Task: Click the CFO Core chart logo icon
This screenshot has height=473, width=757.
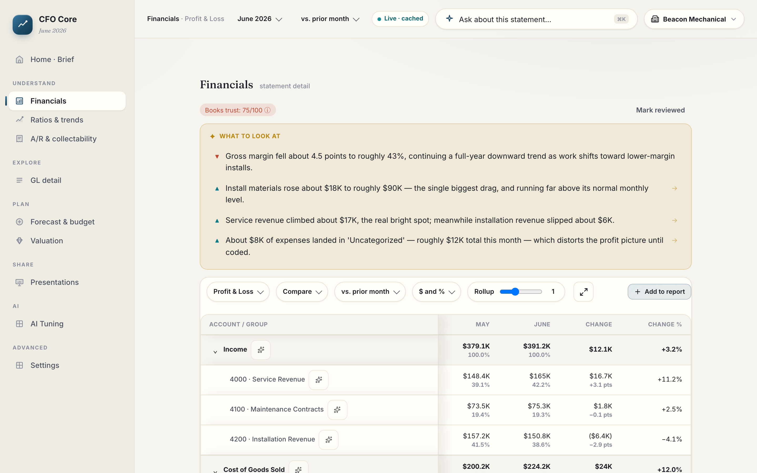Action: click(23, 24)
